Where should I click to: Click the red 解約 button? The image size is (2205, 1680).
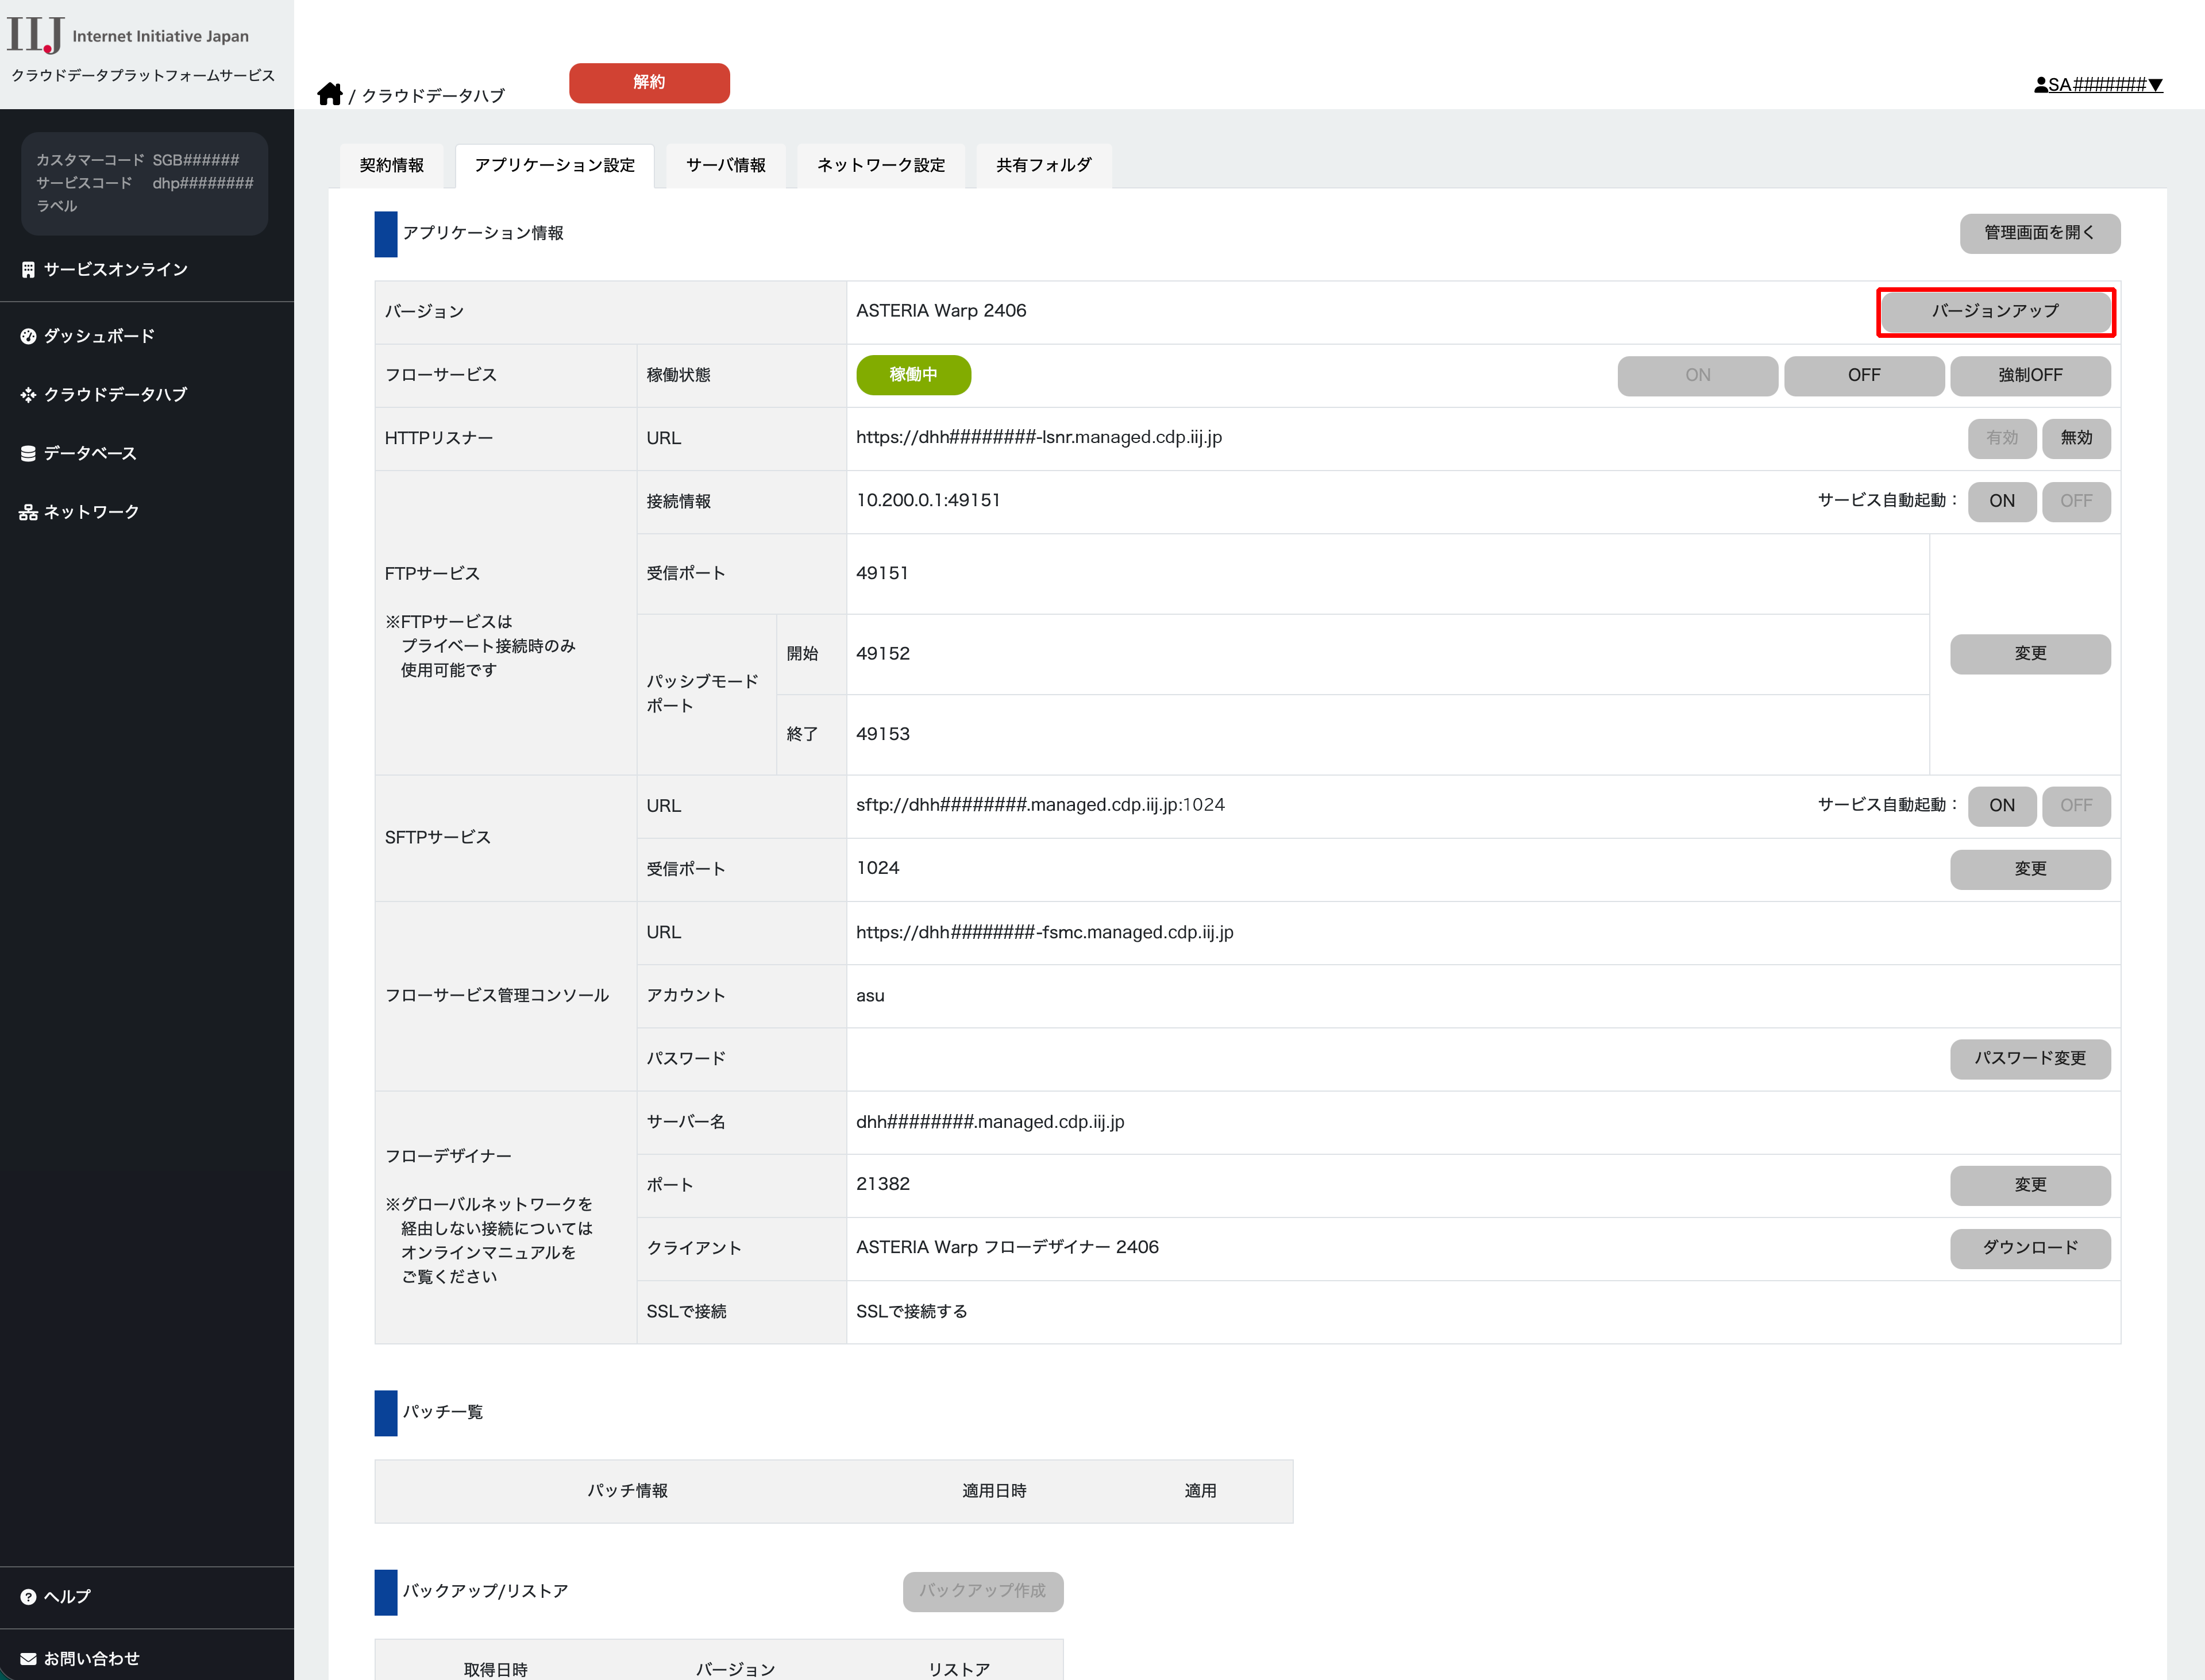tap(649, 82)
